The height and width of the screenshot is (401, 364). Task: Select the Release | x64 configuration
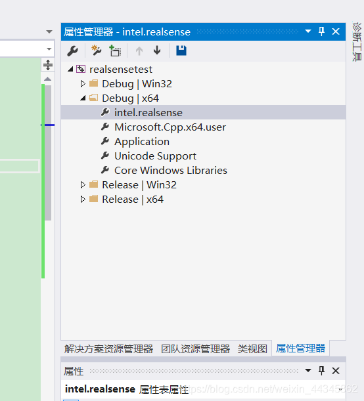pos(133,200)
